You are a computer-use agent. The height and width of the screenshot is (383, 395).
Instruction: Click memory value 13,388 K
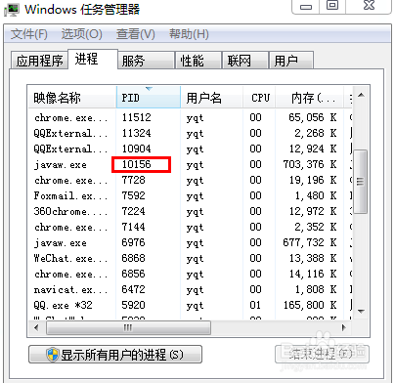point(313,258)
